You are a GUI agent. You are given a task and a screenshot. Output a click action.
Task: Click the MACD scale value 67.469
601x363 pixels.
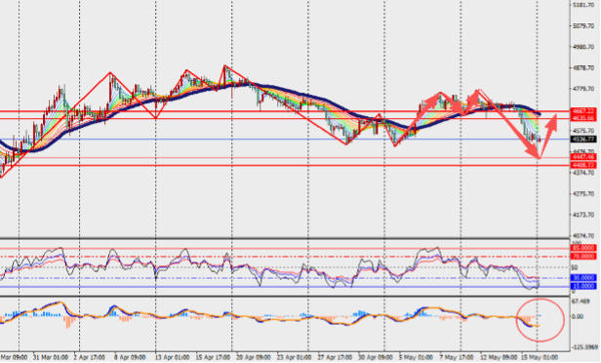581,302
